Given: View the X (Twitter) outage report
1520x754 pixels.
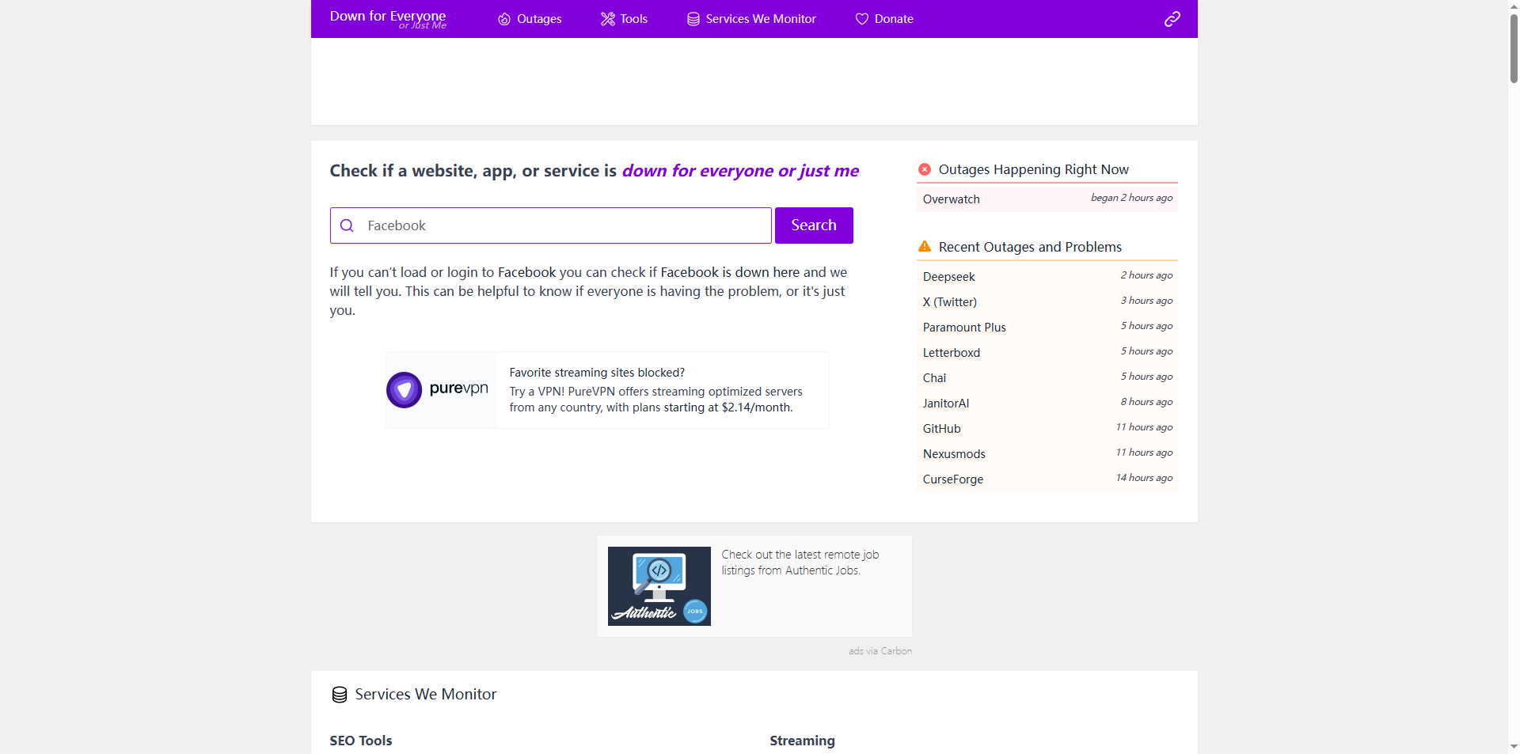Looking at the screenshot, I should click(949, 302).
